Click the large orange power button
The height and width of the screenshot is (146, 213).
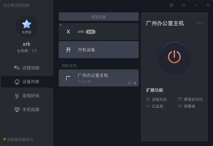[174, 57]
